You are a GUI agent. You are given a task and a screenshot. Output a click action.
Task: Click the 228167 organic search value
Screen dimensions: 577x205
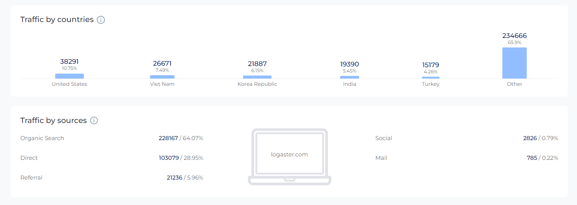pos(168,138)
